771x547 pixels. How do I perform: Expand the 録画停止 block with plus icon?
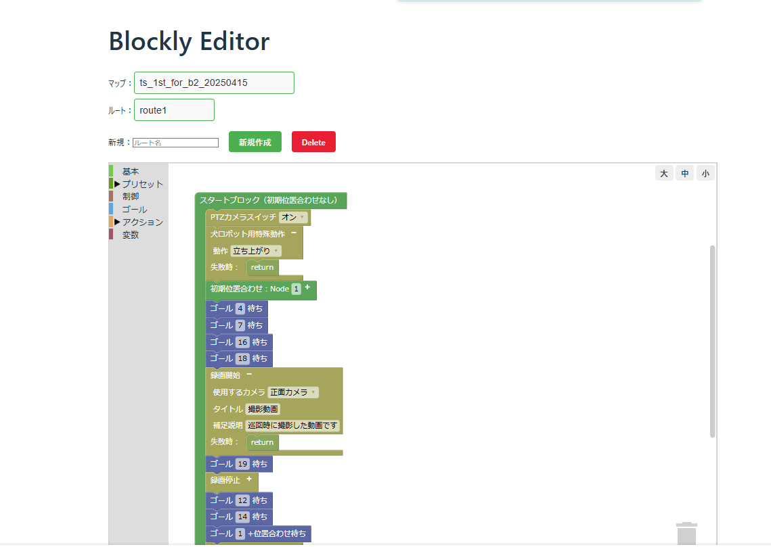click(x=249, y=479)
